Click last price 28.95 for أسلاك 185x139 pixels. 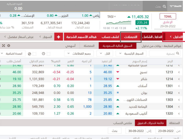(x=108, y=86)
